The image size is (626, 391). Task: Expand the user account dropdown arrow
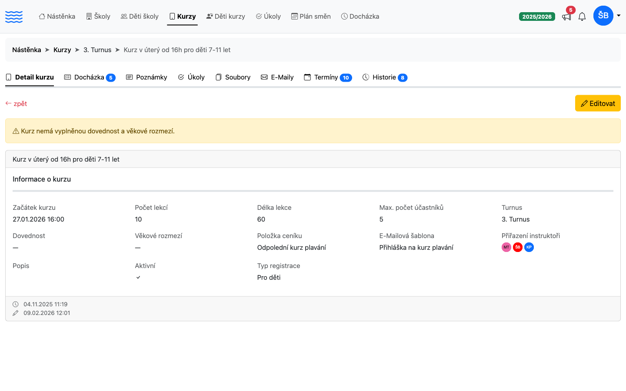[619, 16]
